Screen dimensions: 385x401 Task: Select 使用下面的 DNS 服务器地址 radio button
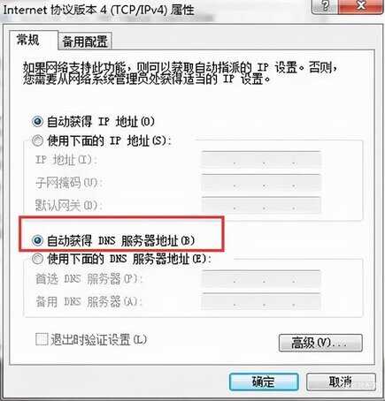pyautogui.click(x=37, y=259)
